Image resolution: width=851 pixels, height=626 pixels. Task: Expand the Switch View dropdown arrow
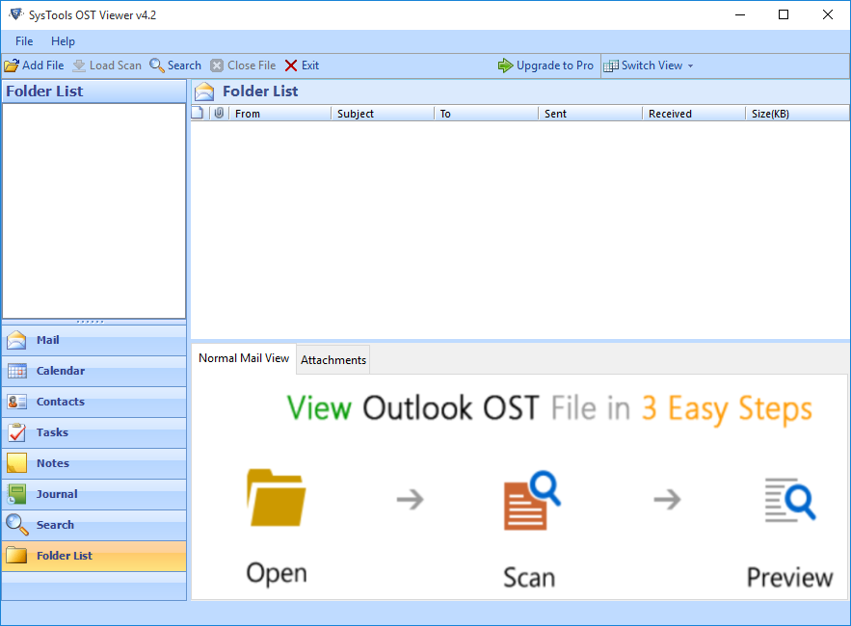coord(690,65)
